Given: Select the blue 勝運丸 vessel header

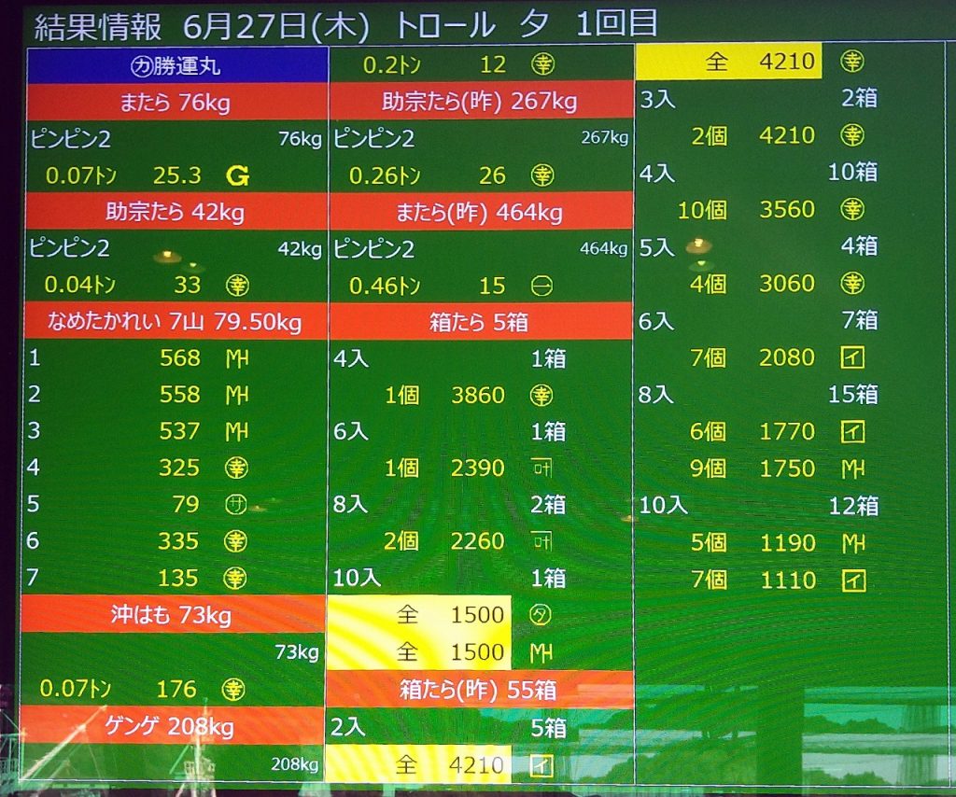Looking at the screenshot, I should 177,64.
